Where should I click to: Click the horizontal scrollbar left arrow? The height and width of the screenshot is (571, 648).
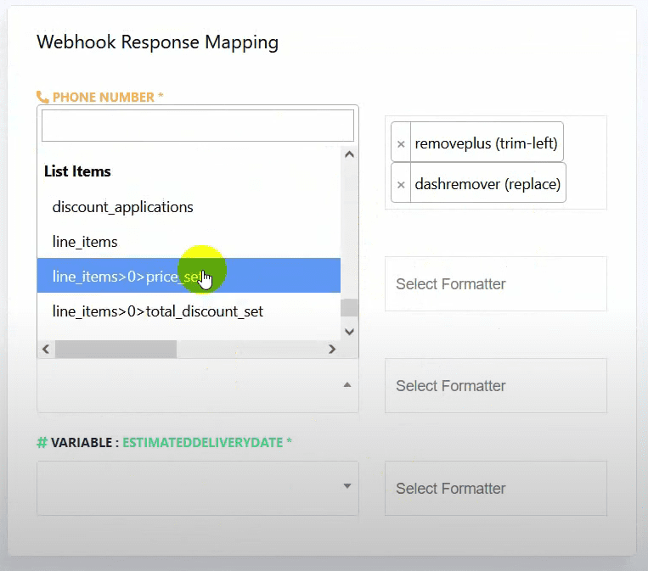point(47,349)
